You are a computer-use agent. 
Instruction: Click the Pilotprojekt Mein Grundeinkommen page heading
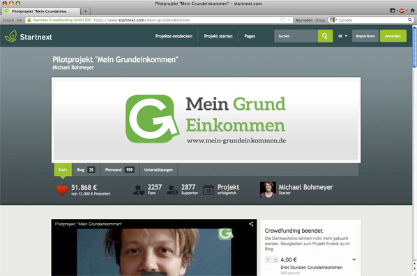coord(115,59)
